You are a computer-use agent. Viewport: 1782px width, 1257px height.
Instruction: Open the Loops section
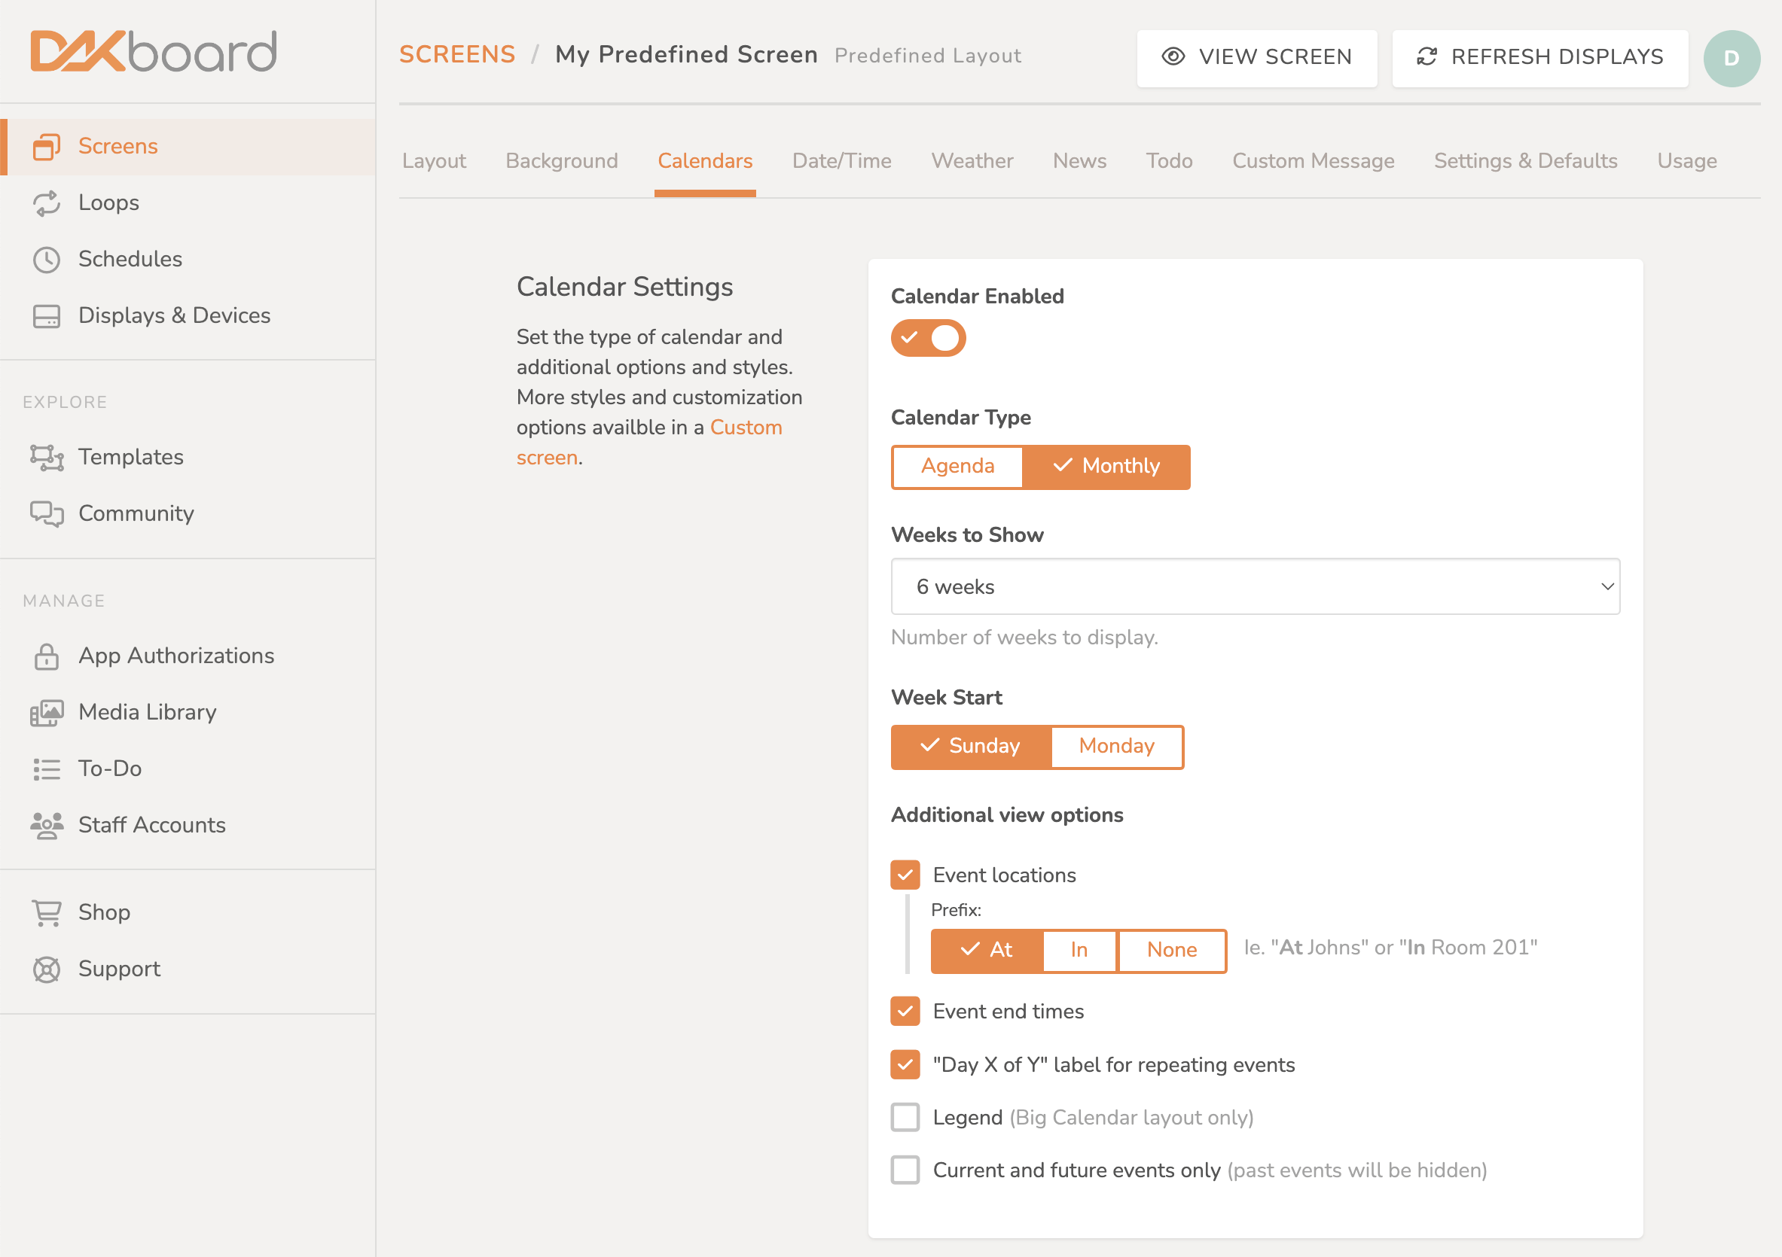(108, 202)
